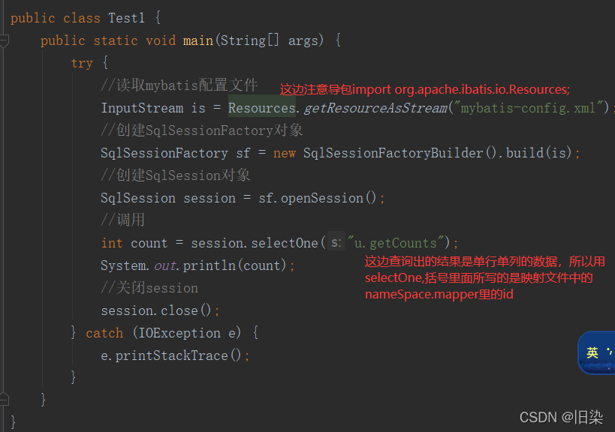The image size is (615, 432).
Task: Click the red import org.apache.ibatis annotation text
Action: [425, 89]
